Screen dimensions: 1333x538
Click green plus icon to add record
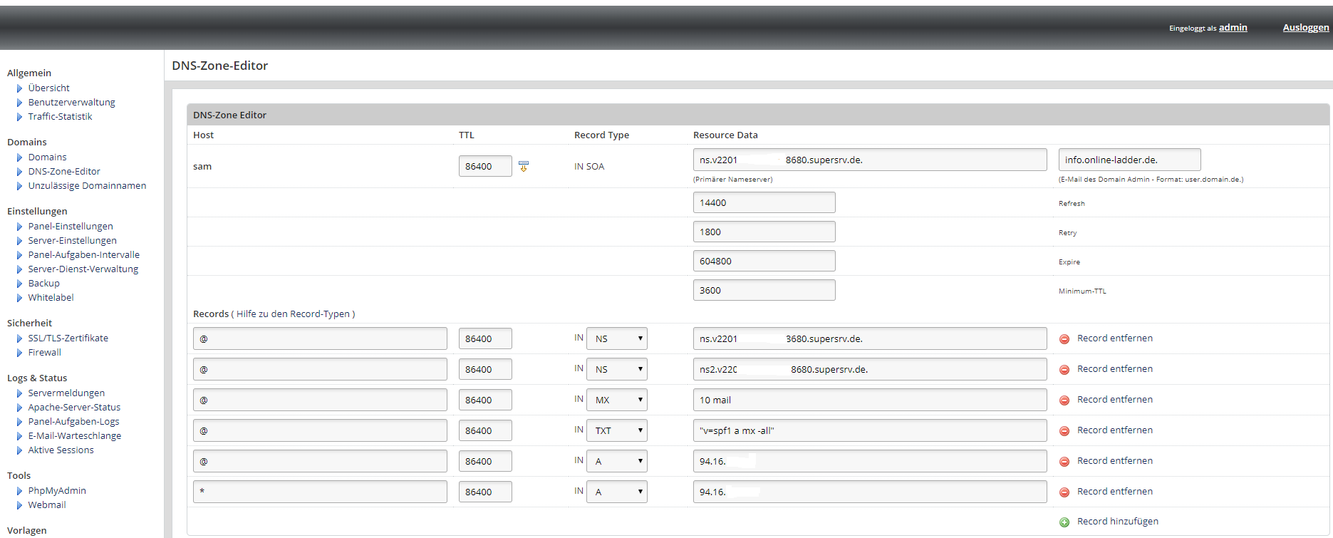pyautogui.click(x=1064, y=522)
